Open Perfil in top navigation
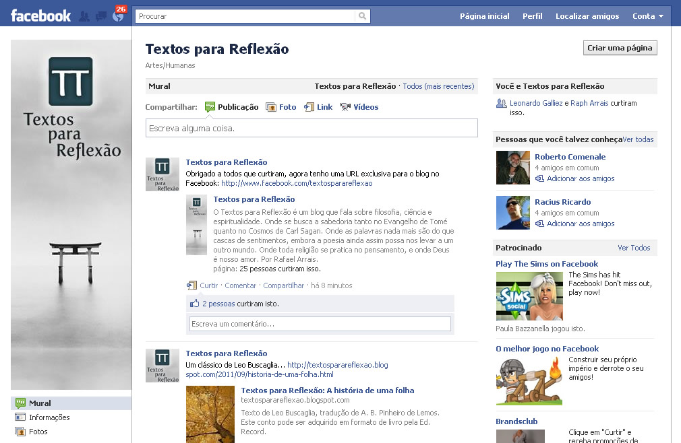The width and height of the screenshot is (681, 443). pyautogui.click(x=533, y=16)
